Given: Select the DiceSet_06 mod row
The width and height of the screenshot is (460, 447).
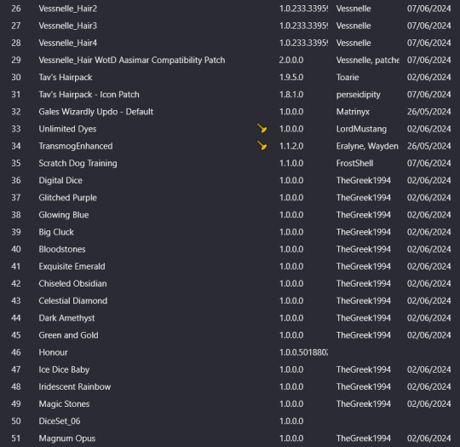Looking at the screenshot, I should pyautogui.click(x=230, y=421).
